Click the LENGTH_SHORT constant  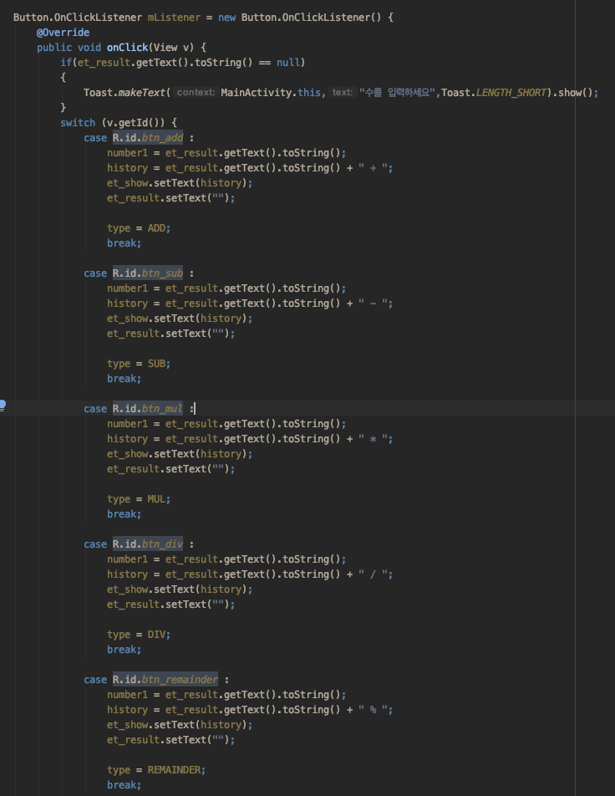(x=511, y=92)
